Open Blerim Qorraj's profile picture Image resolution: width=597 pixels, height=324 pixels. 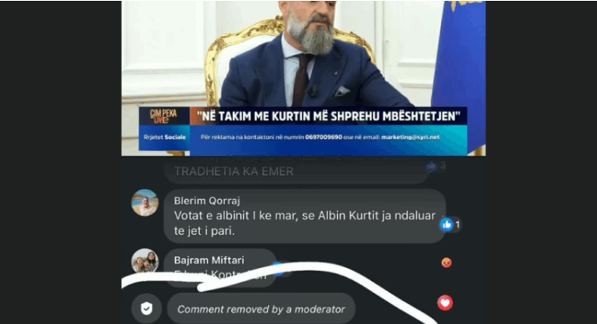(x=145, y=203)
